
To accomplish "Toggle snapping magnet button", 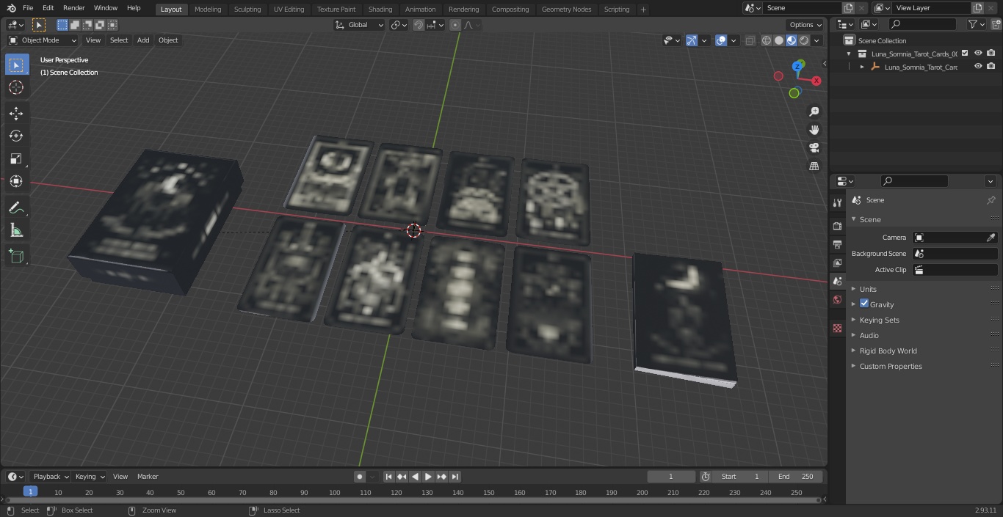I will (x=419, y=25).
